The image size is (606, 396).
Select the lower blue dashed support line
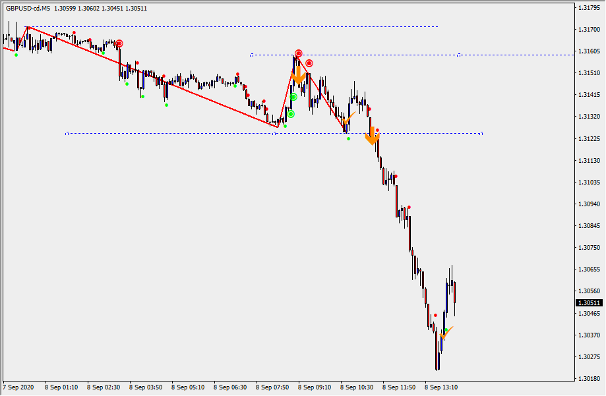pyautogui.click(x=198, y=133)
